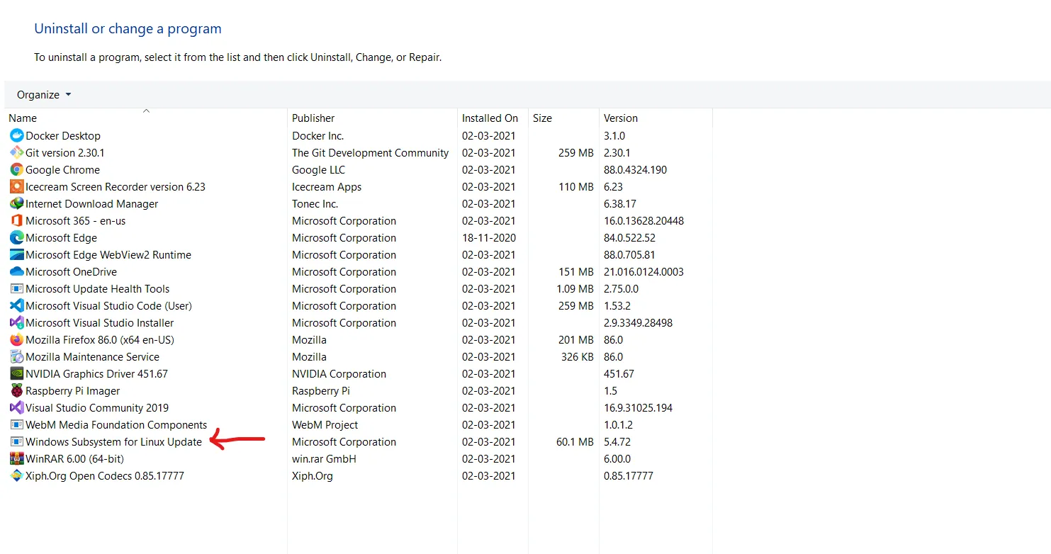
Task: Select Windows Subsystem for Linux Update name
Action: tap(113, 441)
